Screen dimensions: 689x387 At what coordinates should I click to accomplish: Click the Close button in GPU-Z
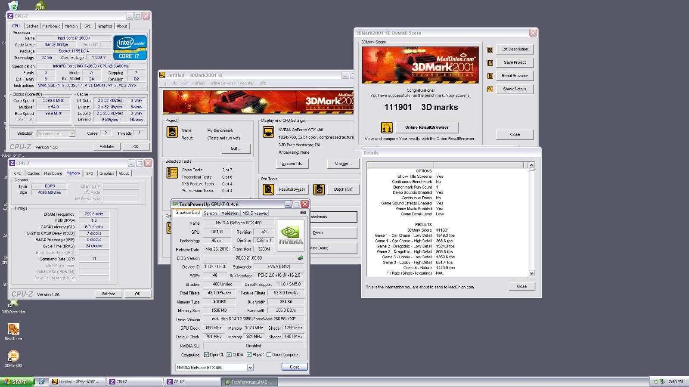tap(295, 367)
